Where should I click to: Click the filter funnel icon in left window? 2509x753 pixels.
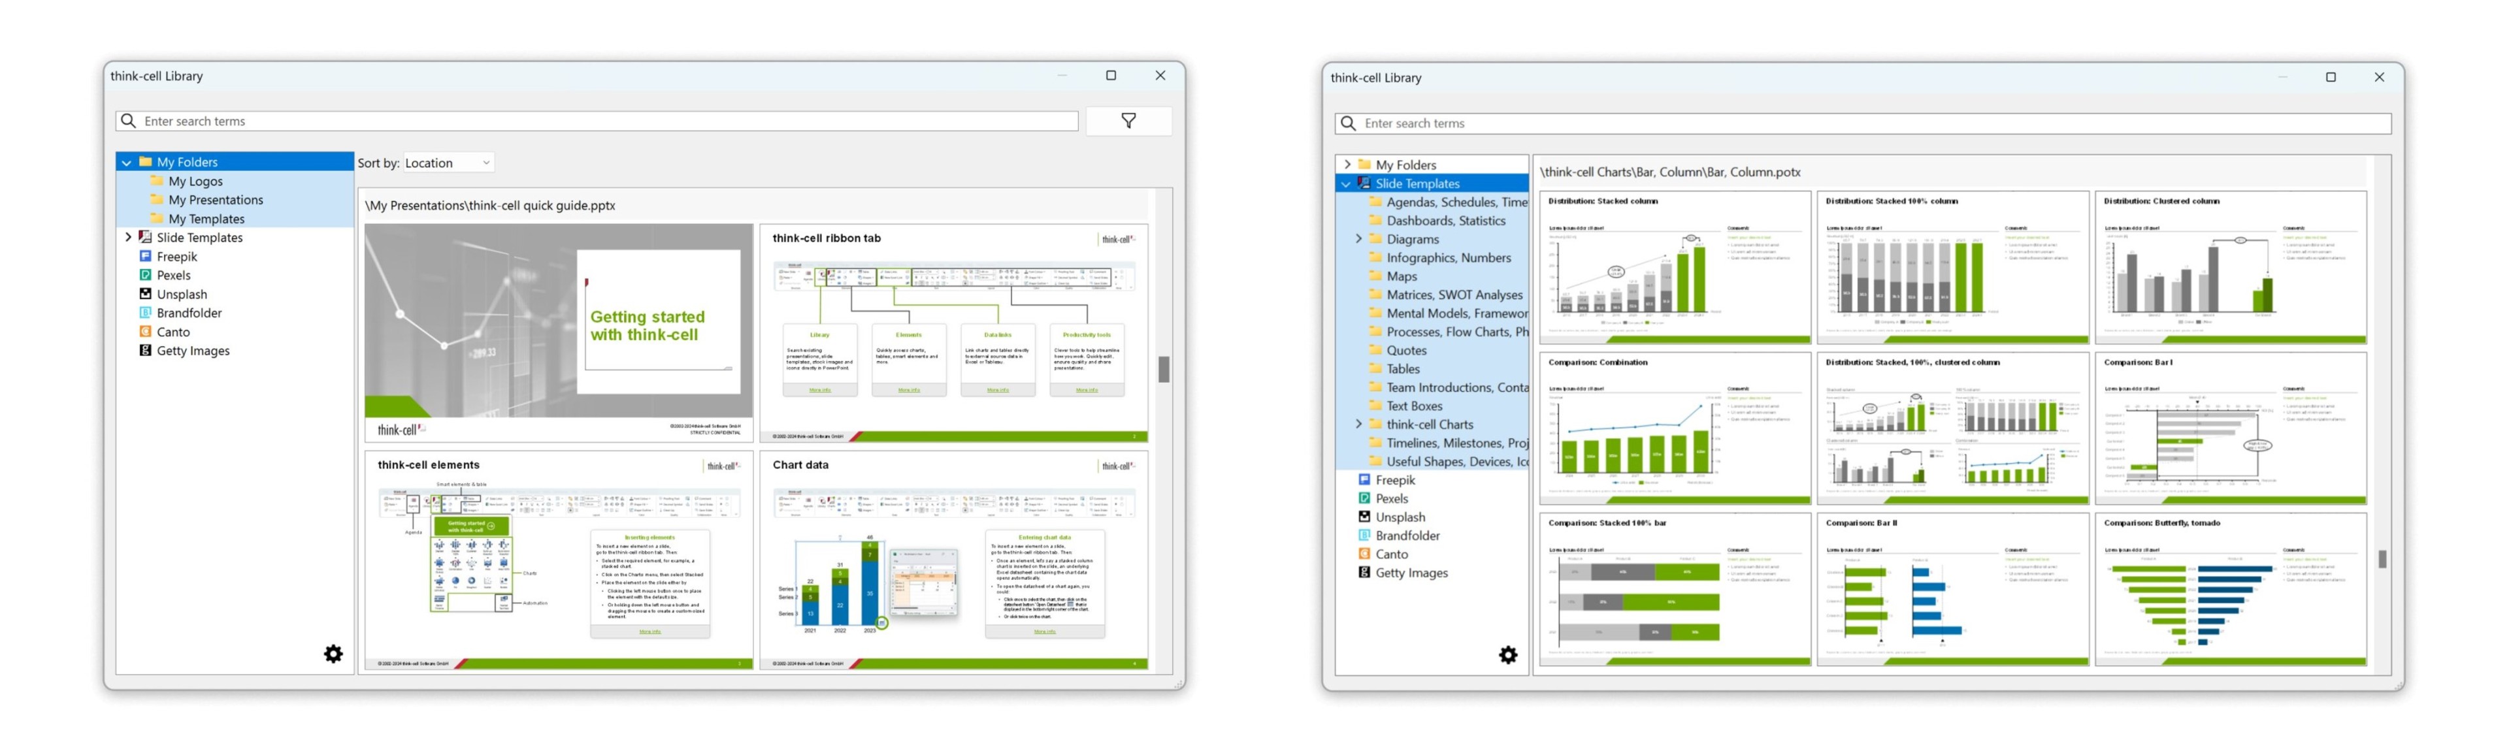(1128, 121)
